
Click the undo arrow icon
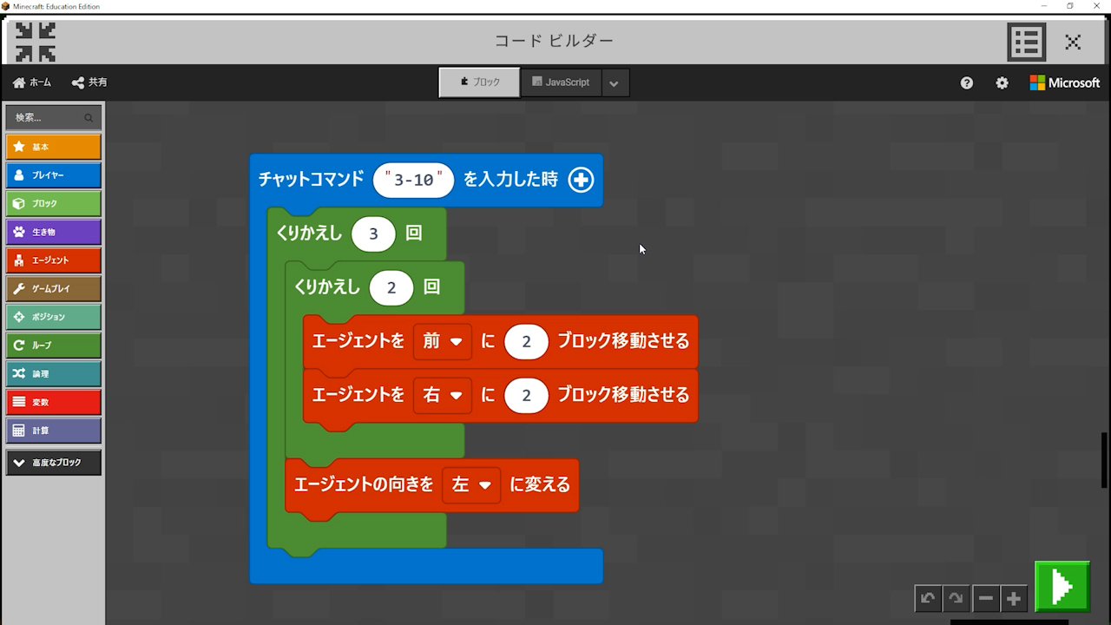[x=928, y=598]
